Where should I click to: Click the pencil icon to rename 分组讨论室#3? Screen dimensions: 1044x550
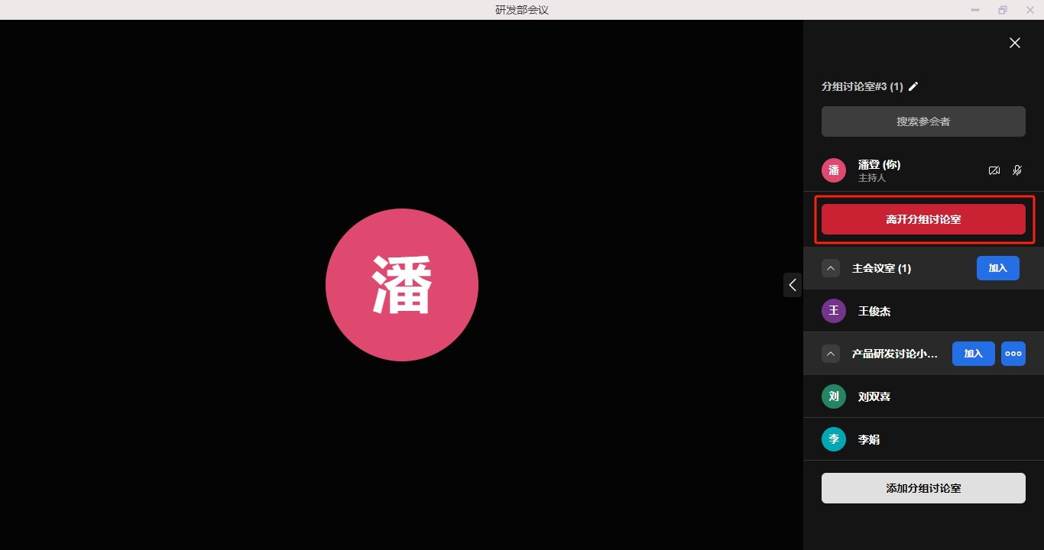point(913,86)
